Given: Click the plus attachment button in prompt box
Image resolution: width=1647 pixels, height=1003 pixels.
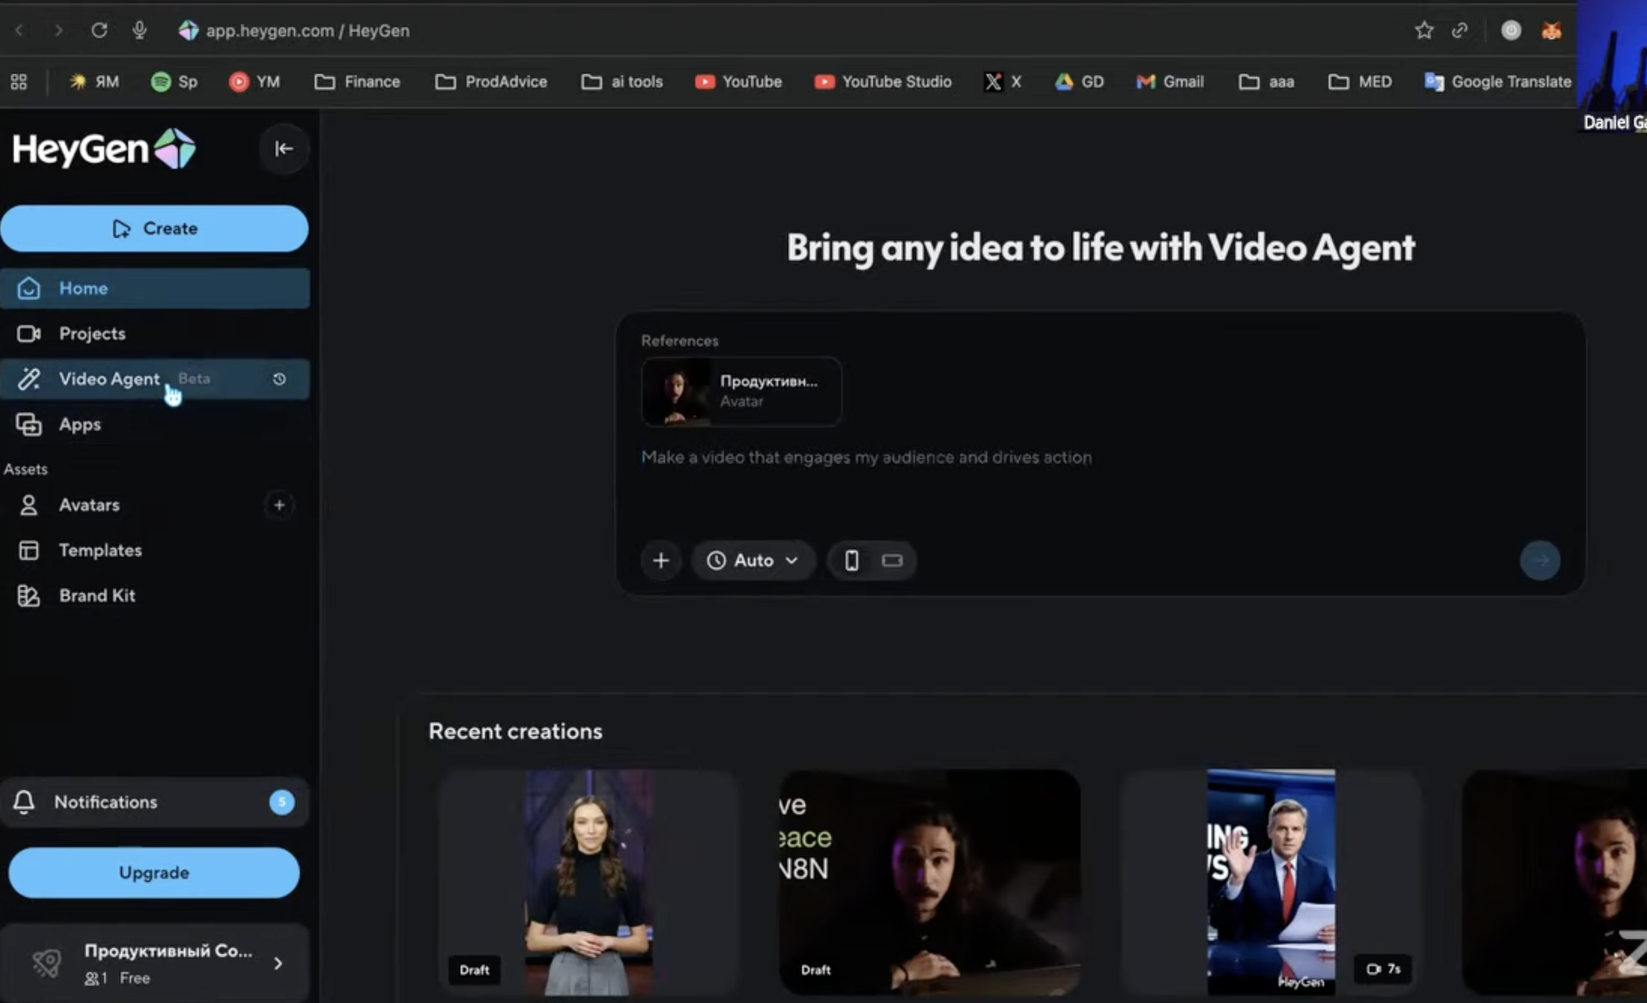Looking at the screenshot, I should pyautogui.click(x=660, y=561).
